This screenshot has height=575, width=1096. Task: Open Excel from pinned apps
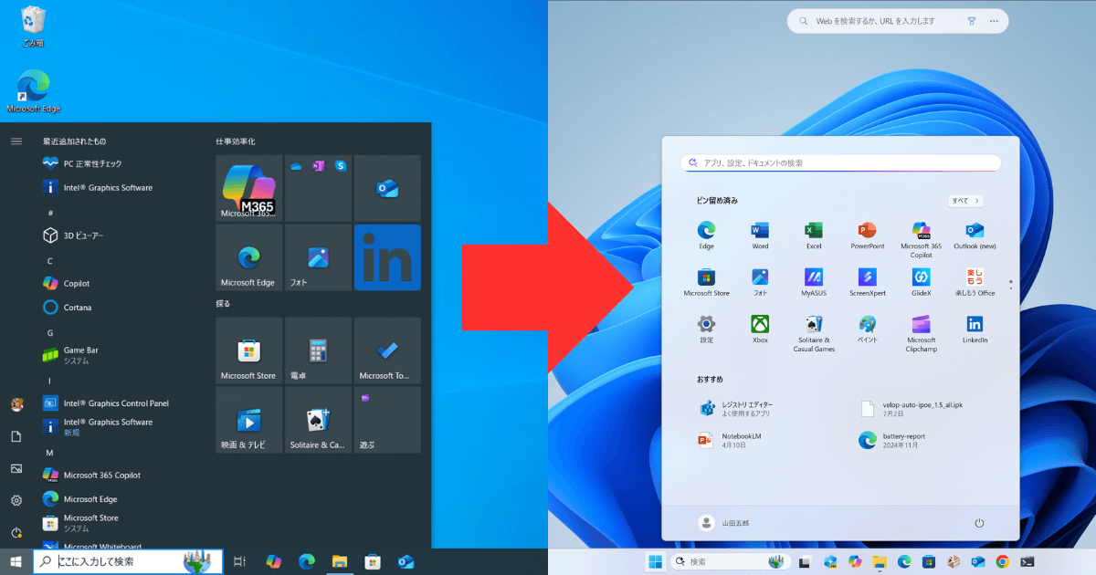(814, 235)
